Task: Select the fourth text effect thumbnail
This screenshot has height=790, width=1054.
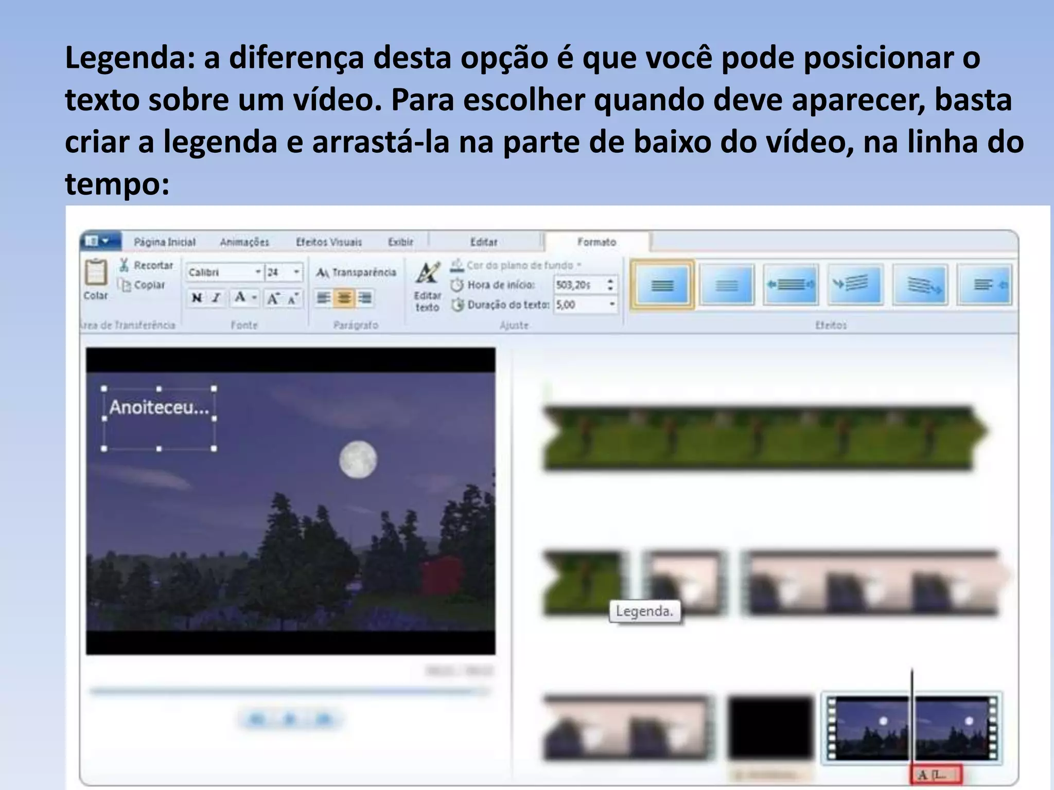Action: click(855, 284)
